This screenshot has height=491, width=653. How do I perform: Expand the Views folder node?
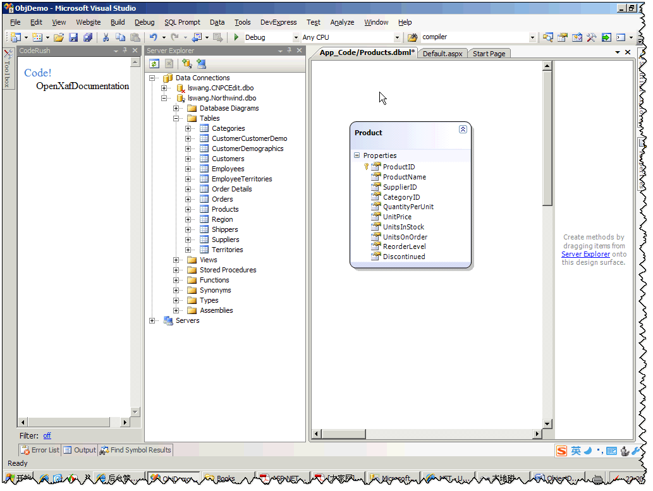click(x=176, y=260)
